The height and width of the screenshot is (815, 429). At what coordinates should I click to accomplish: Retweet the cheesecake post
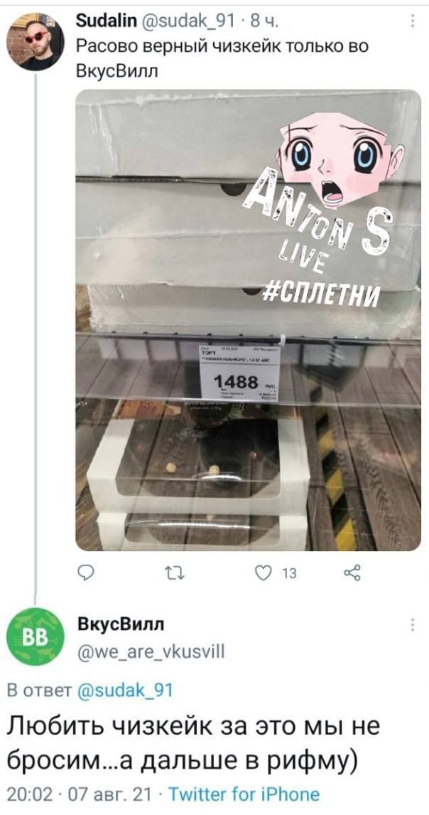click(x=171, y=573)
